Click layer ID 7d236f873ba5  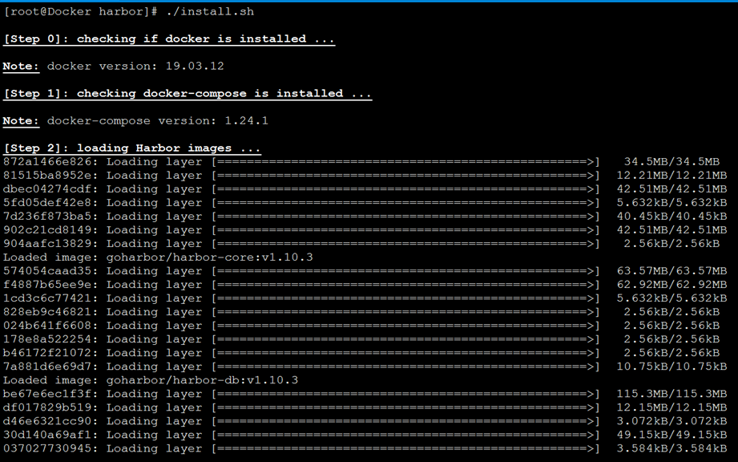click(x=47, y=217)
